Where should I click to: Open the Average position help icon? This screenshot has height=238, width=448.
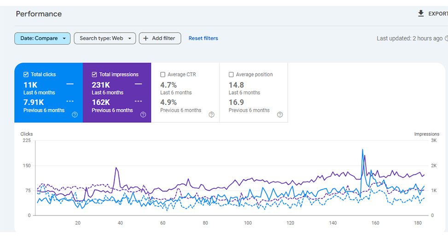[x=280, y=115]
